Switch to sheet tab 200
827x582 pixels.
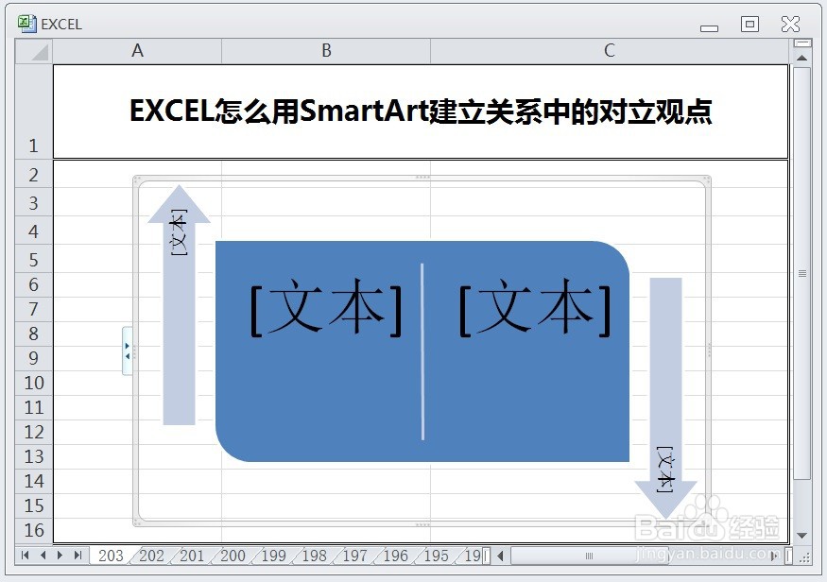point(233,556)
